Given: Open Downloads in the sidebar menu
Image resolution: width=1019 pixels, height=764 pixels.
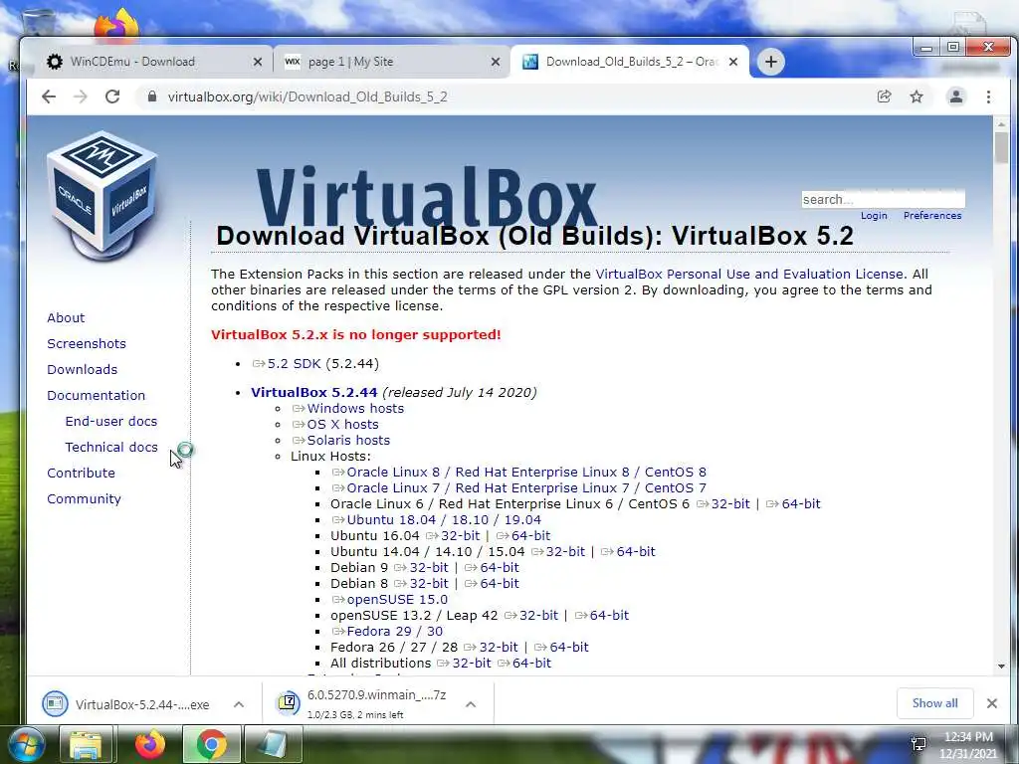Looking at the screenshot, I should pyautogui.click(x=82, y=370).
